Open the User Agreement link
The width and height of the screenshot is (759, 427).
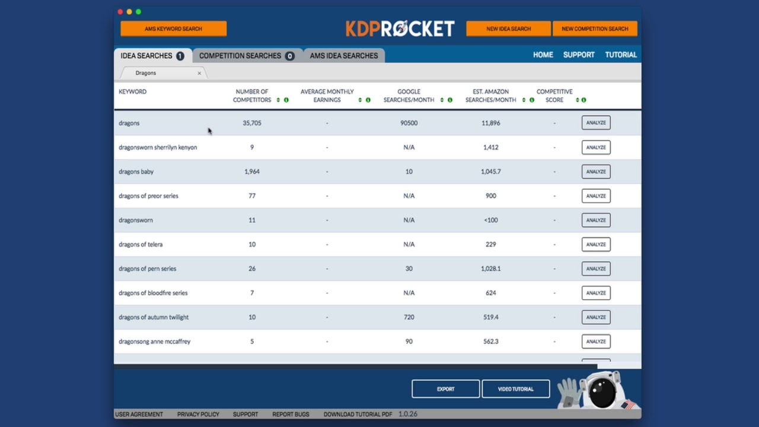tap(139, 415)
